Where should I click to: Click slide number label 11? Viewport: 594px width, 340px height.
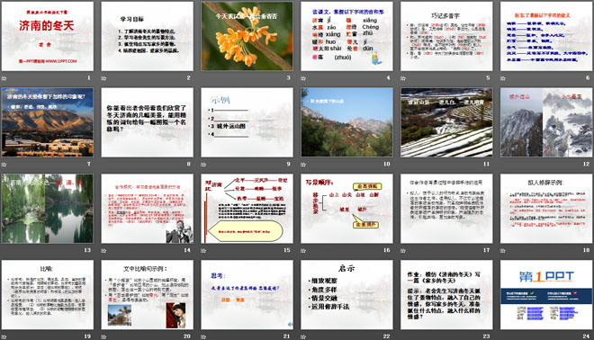(x=486, y=164)
